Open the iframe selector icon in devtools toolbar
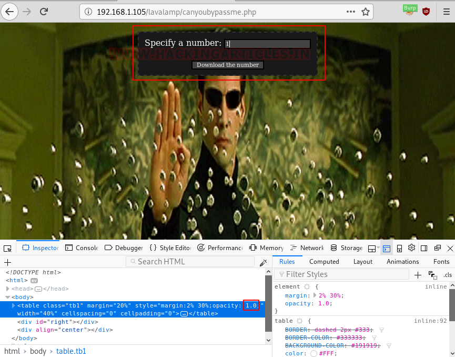 372,249
